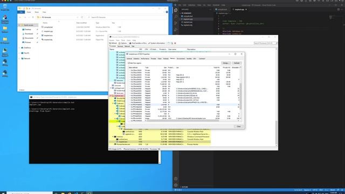The image size is (345, 194).
Task: Switch to the General tab in implant.exe Properties
Action: (129, 59)
